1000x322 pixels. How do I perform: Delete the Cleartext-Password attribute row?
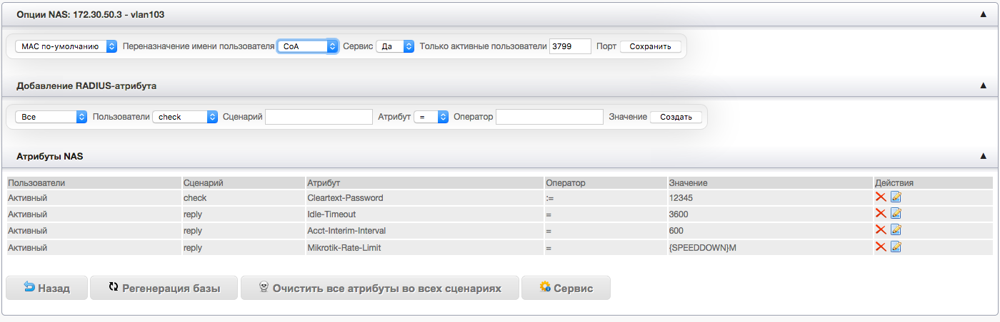point(881,197)
